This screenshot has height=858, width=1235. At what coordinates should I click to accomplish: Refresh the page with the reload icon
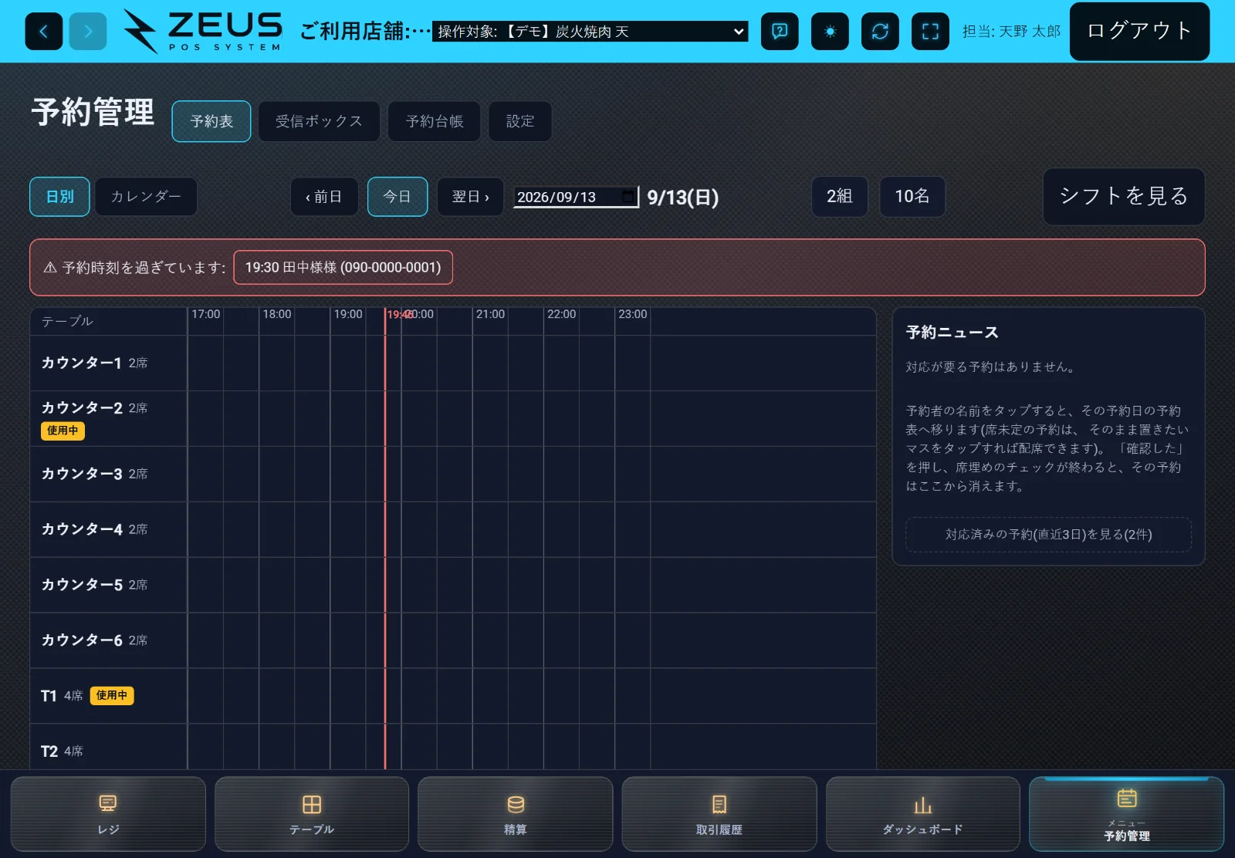pos(880,32)
